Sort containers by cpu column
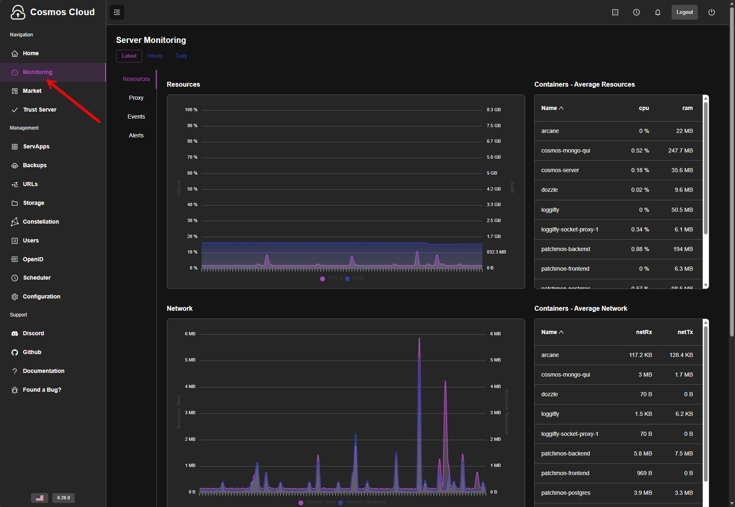 (643, 108)
